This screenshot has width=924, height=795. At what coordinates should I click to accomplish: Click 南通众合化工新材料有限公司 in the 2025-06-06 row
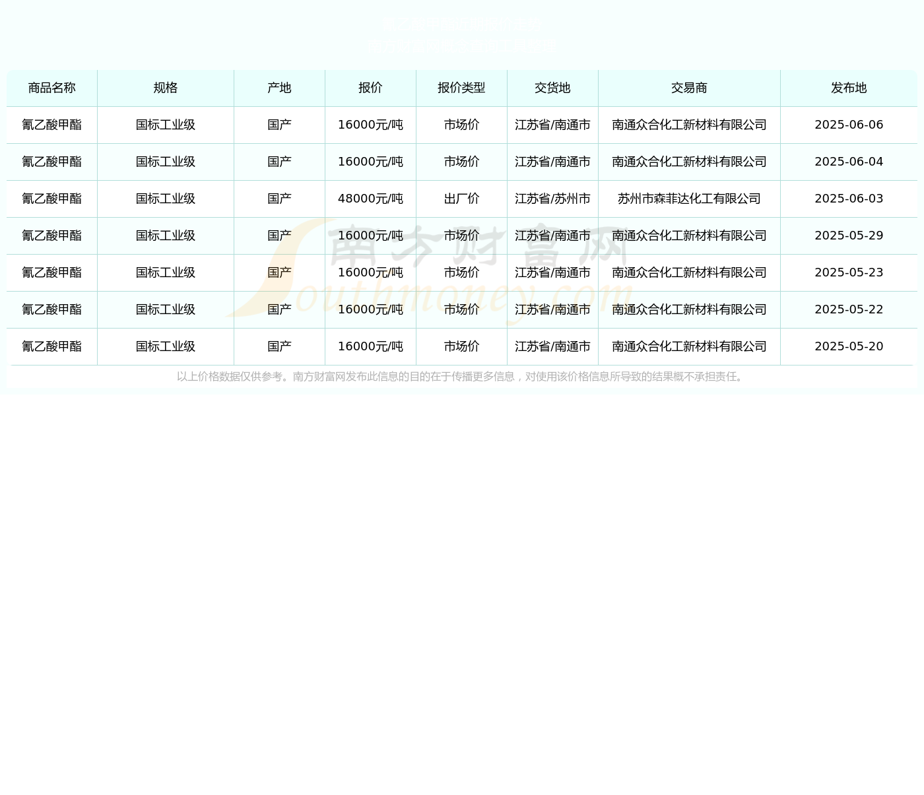pos(689,125)
